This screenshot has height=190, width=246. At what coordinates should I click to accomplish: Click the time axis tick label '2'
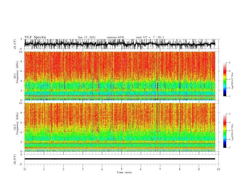(63, 169)
